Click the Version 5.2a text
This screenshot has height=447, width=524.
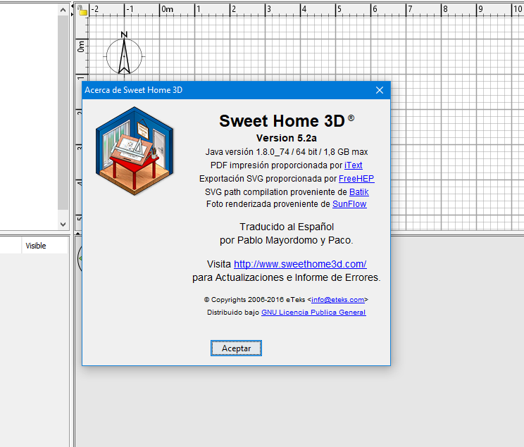(287, 138)
